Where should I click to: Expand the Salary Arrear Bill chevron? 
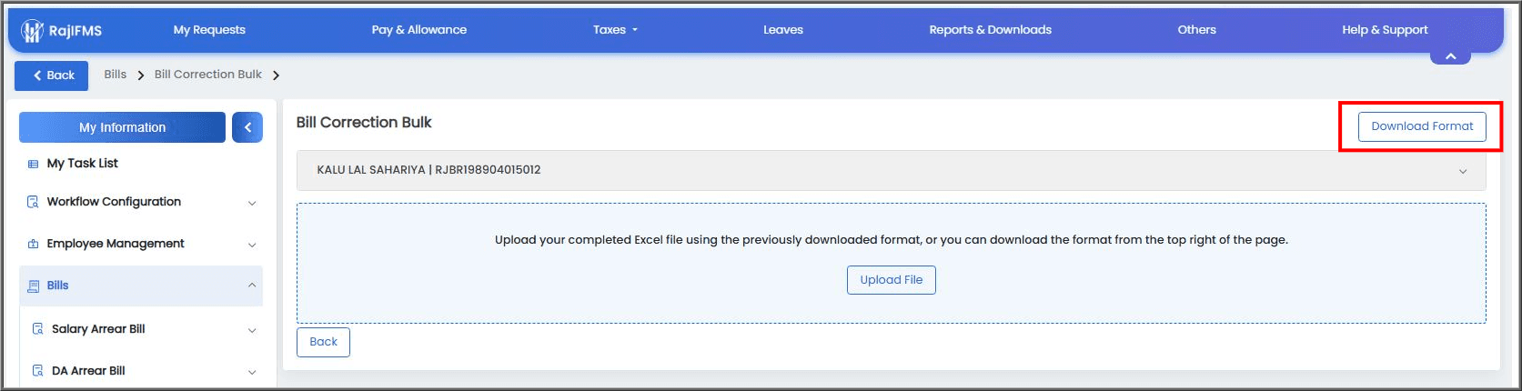[x=252, y=330]
